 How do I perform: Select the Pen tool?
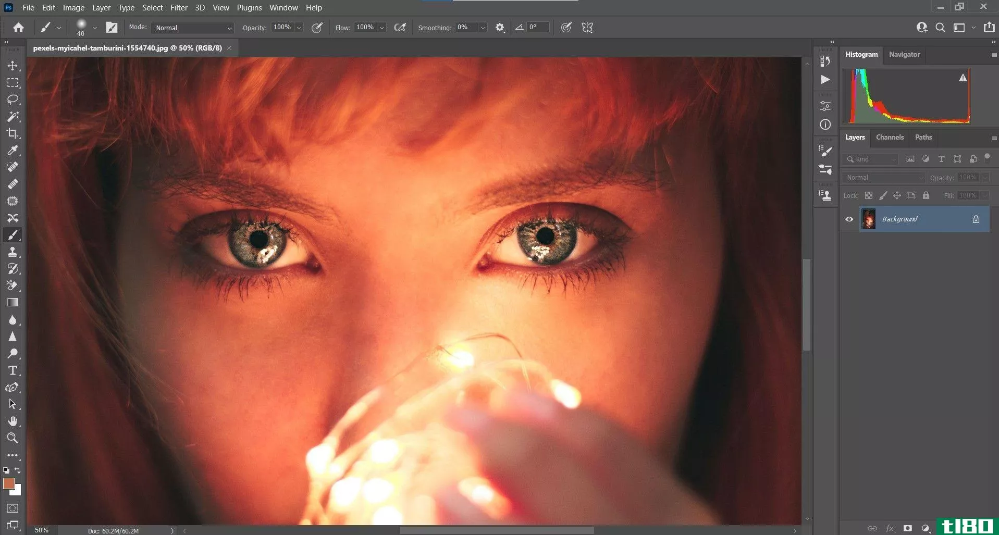click(13, 388)
